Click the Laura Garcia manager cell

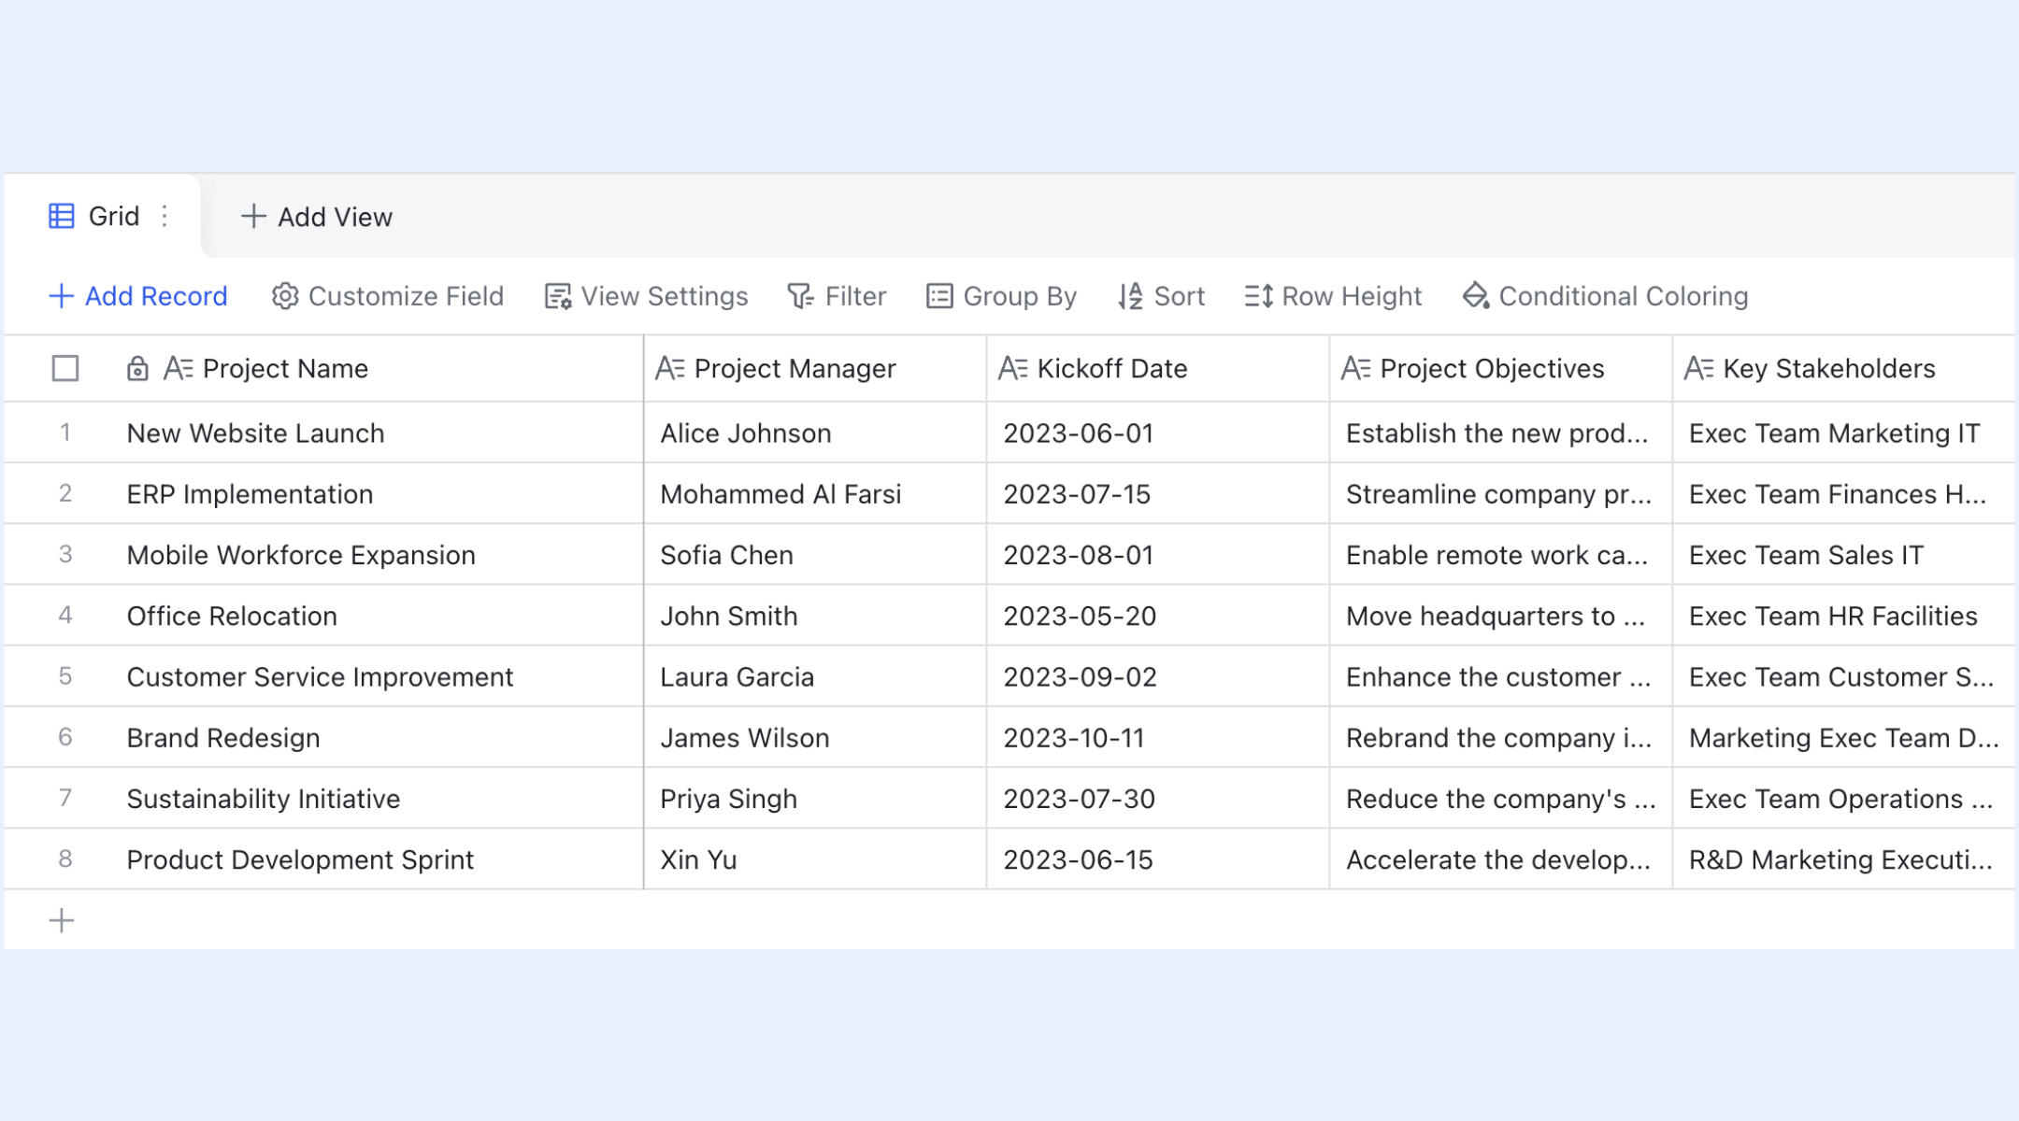click(815, 676)
